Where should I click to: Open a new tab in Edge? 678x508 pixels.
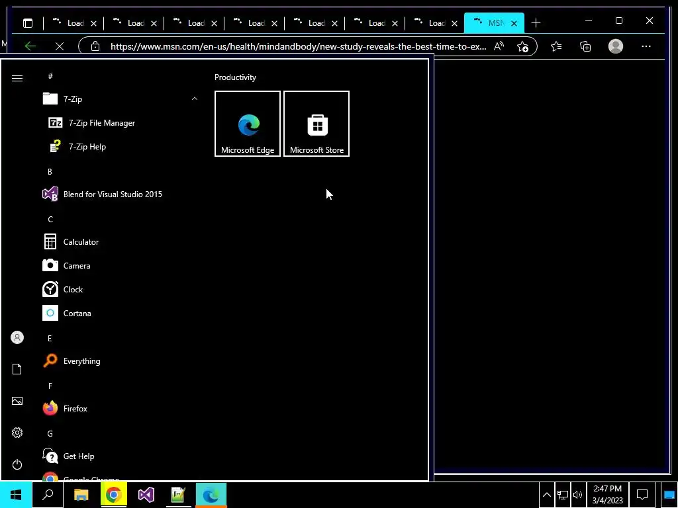536,23
